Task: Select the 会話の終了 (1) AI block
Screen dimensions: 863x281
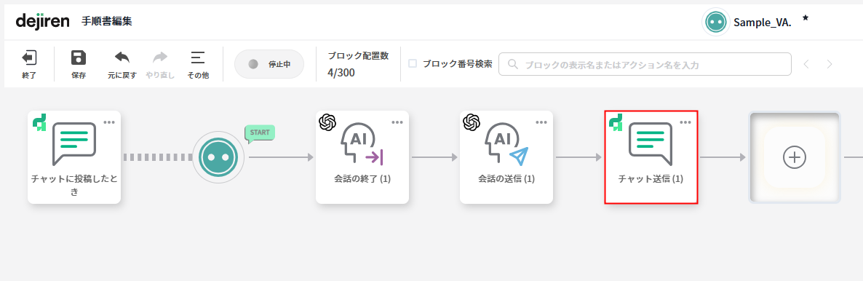Action: (362, 157)
